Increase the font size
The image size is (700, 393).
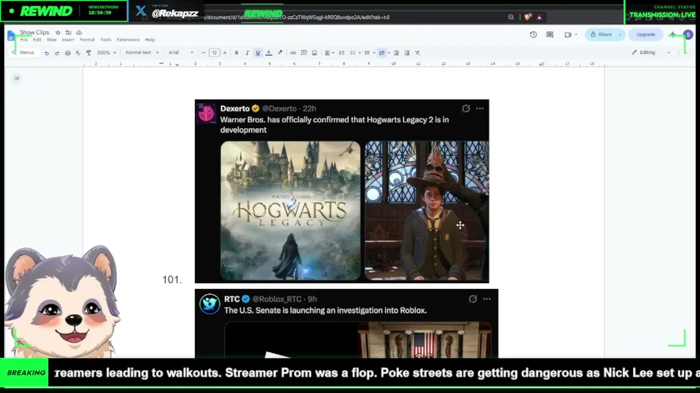pyautogui.click(x=224, y=53)
